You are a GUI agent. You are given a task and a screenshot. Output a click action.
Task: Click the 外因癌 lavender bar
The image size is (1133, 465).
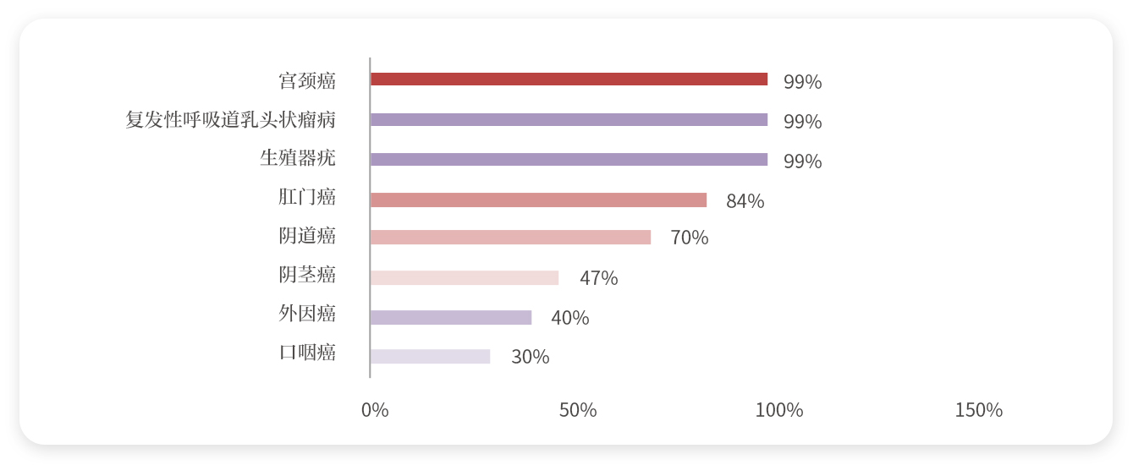pyautogui.click(x=451, y=317)
